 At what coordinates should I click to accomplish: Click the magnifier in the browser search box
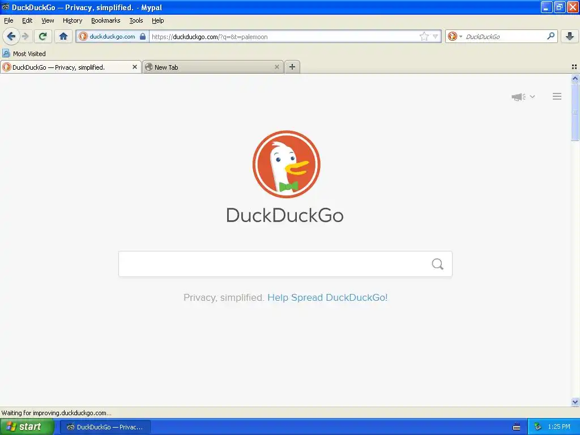coord(551,36)
